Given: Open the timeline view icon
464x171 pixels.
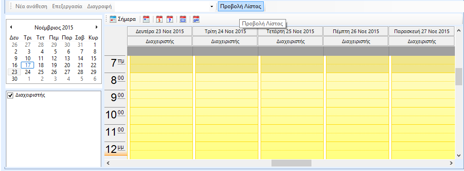Looking at the screenshot, I should [x=197, y=19].
